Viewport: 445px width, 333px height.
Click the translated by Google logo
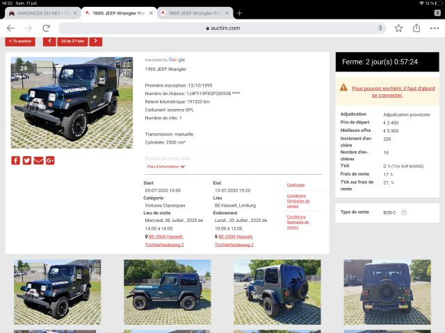point(177,60)
